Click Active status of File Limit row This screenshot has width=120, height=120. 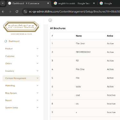tap(110, 44)
